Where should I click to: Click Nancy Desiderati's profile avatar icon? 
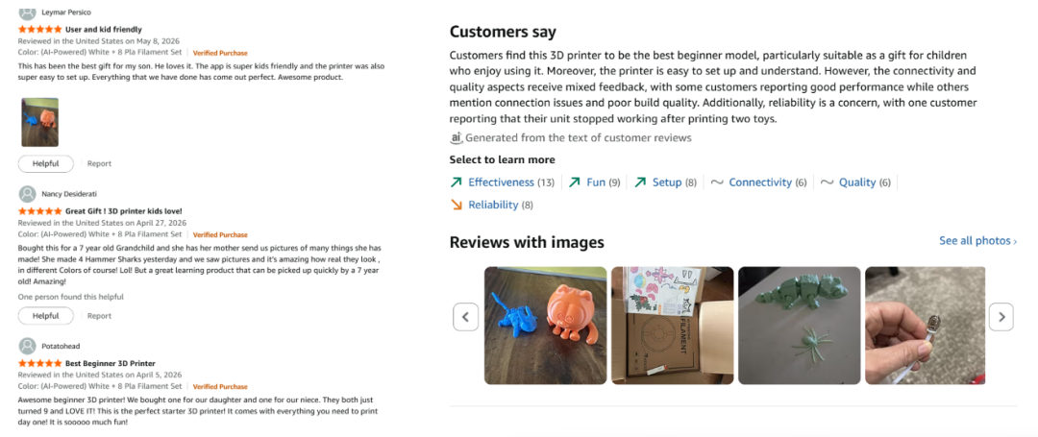coord(27,194)
